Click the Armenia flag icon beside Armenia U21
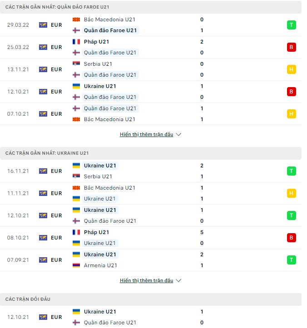307x328 pixels. point(76,265)
